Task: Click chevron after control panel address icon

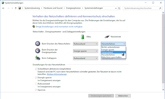Action: [x=23, y=8]
